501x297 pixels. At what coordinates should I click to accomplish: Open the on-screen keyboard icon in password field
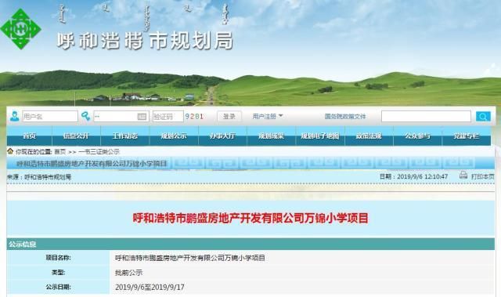tap(142, 116)
